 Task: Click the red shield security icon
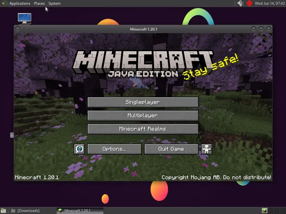pos(249,3)
